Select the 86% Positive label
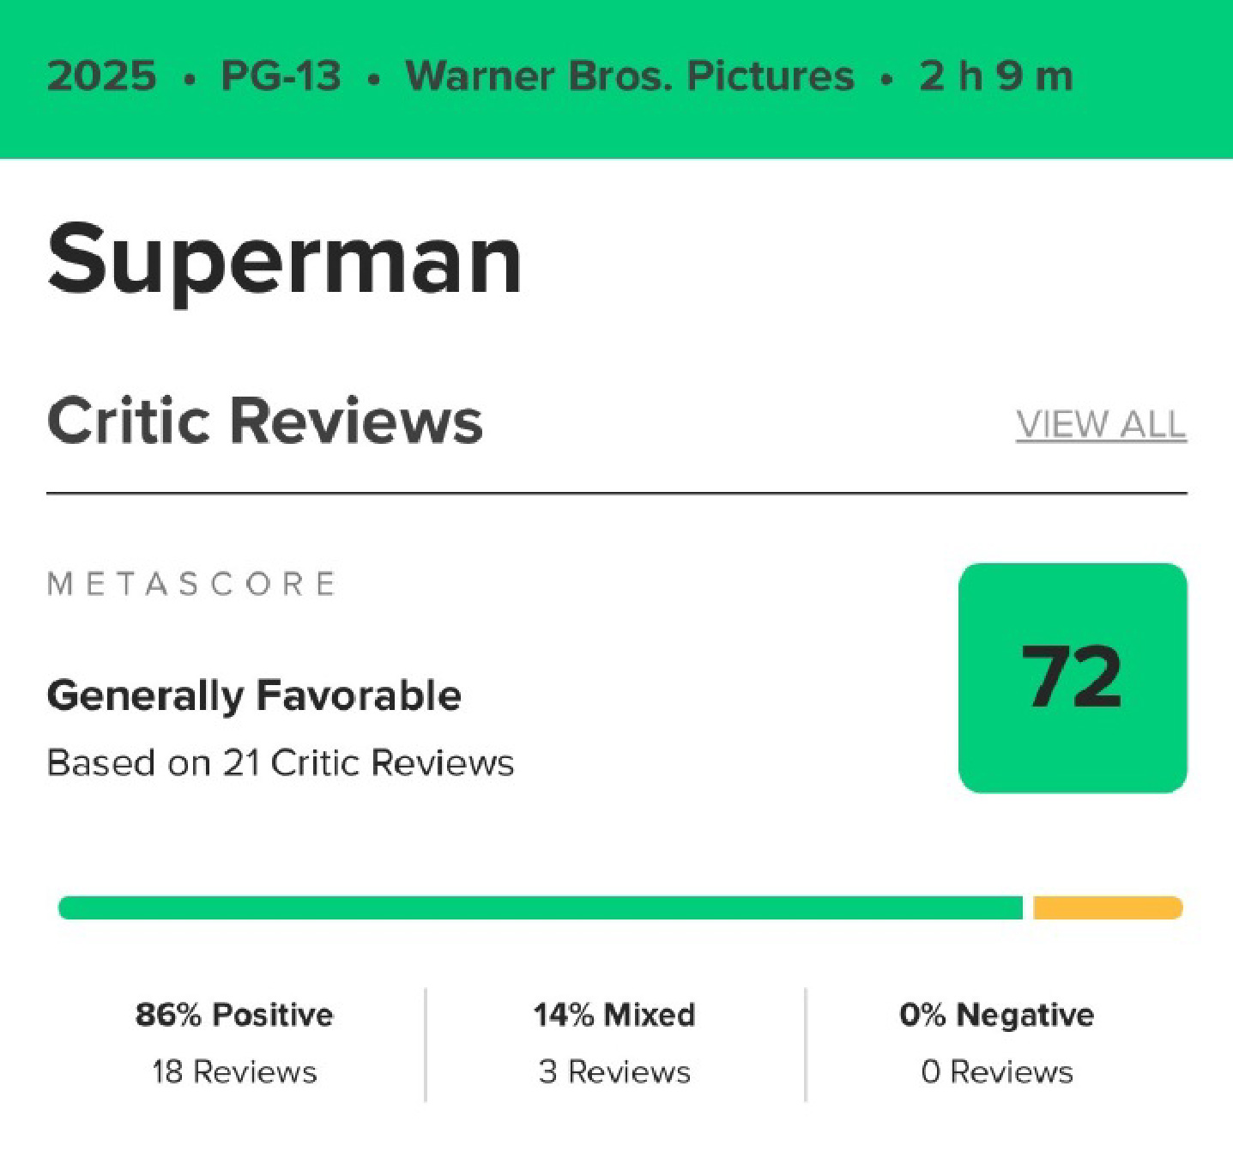The height and width of the screenshot is (1159, 1233). coord(234,1015)
